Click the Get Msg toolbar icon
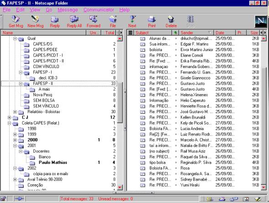 click(x=16, y=21)
